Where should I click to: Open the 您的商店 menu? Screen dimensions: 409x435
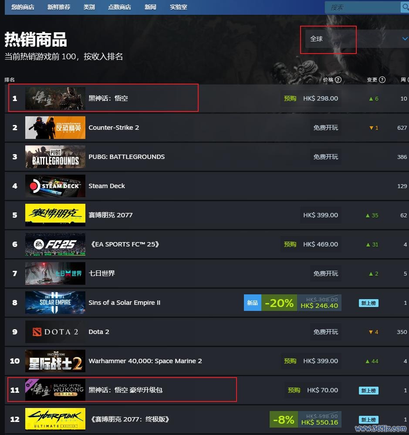pyautogui.click(x=23, y=7)
